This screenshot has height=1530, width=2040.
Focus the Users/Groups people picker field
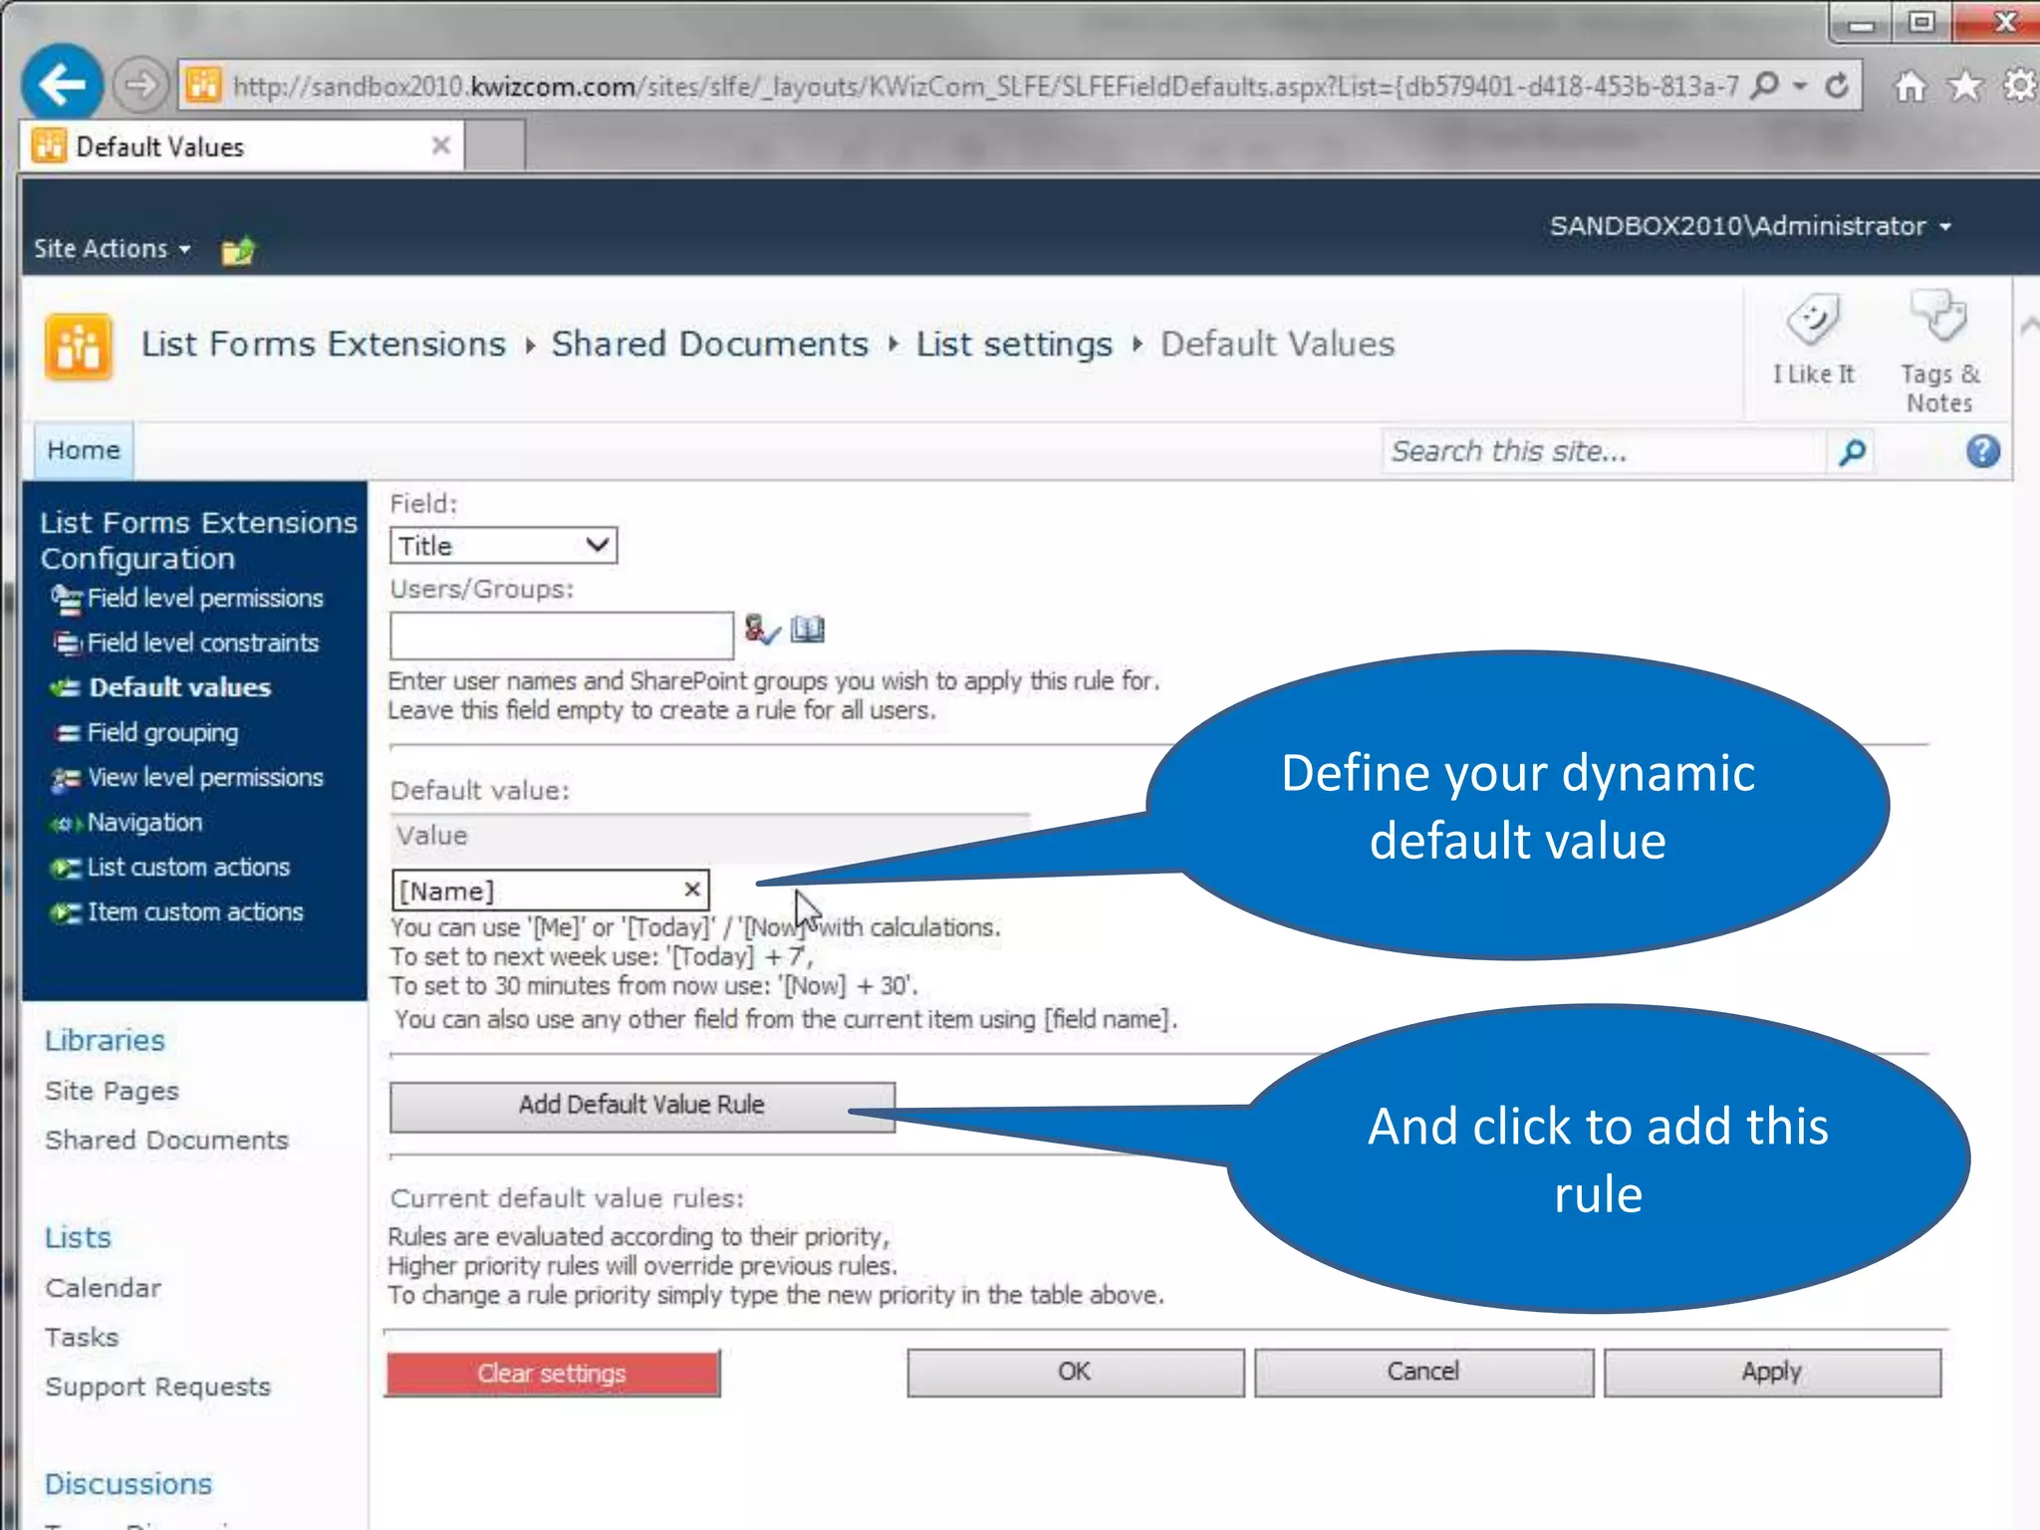562,636
